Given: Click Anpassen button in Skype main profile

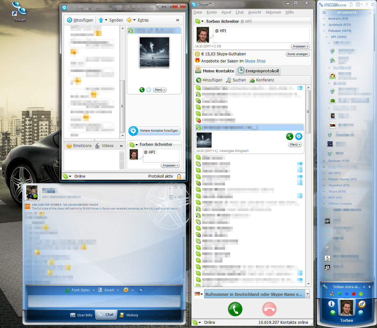Looking at the screenshot, I should pos(300,46).
